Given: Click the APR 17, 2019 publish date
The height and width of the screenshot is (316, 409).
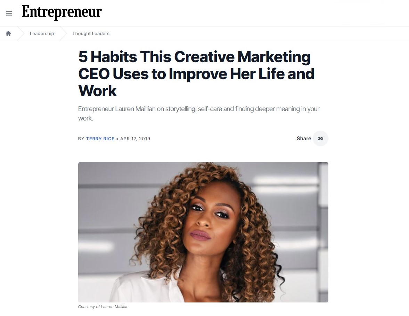Looking at the screenshot, I should coord(135,139).
